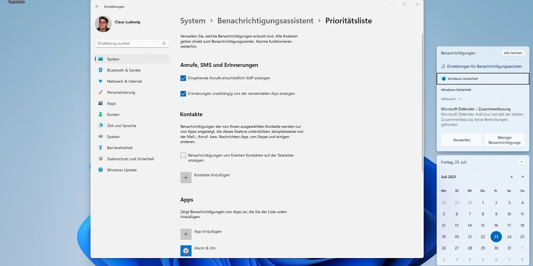Image resolution: width=533 pixels, height=266 pixels.
Task: Click the moon icon in notifications panel
Action: 443,66
